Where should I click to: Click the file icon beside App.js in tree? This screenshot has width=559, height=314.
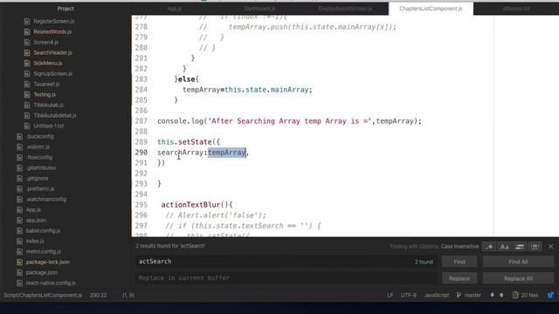[x=19, y=209]
